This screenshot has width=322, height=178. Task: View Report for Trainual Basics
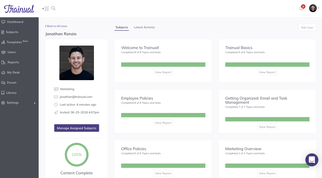click(x=267, y=72)
